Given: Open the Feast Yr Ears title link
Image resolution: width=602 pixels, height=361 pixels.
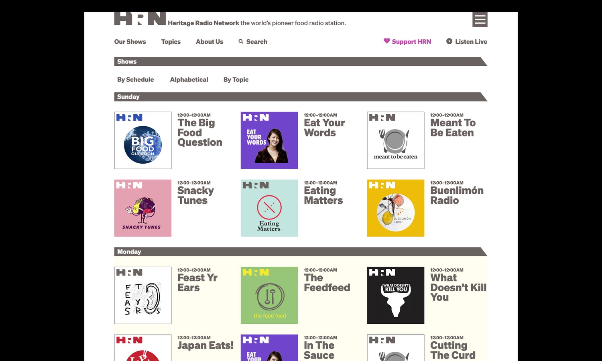Looking at the screenshot, I should (197, 283).
